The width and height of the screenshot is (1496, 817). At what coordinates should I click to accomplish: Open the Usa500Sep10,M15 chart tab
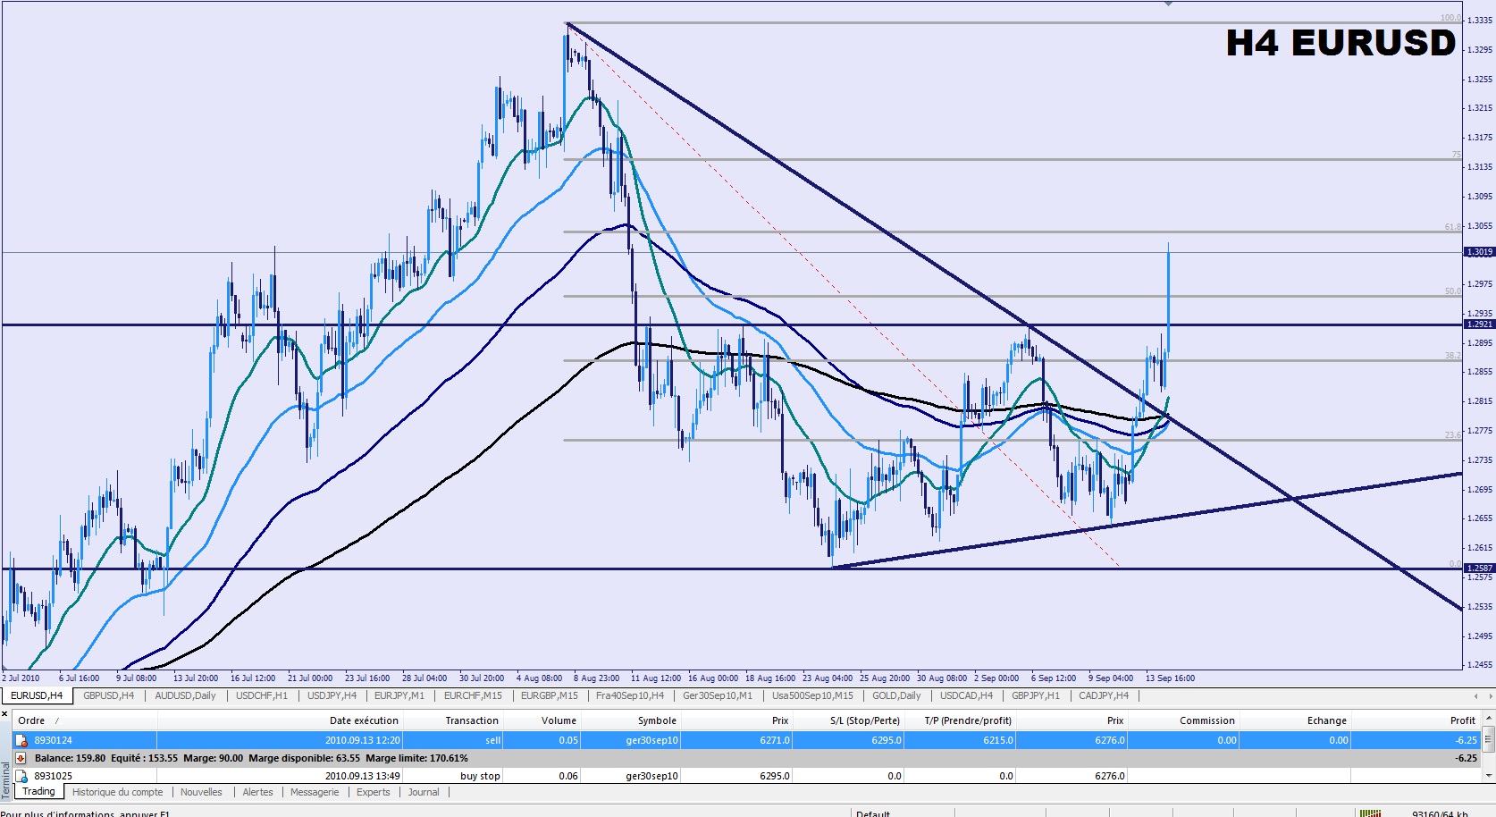pyautogui.click(x=812, y=695)
